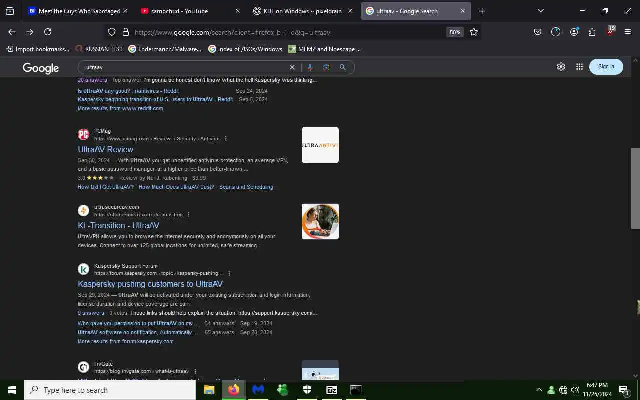Image resolution: width=640 pixels, height=400 pixels.
Task: Click the Windows Start button
Action: [x=12, y=390]
